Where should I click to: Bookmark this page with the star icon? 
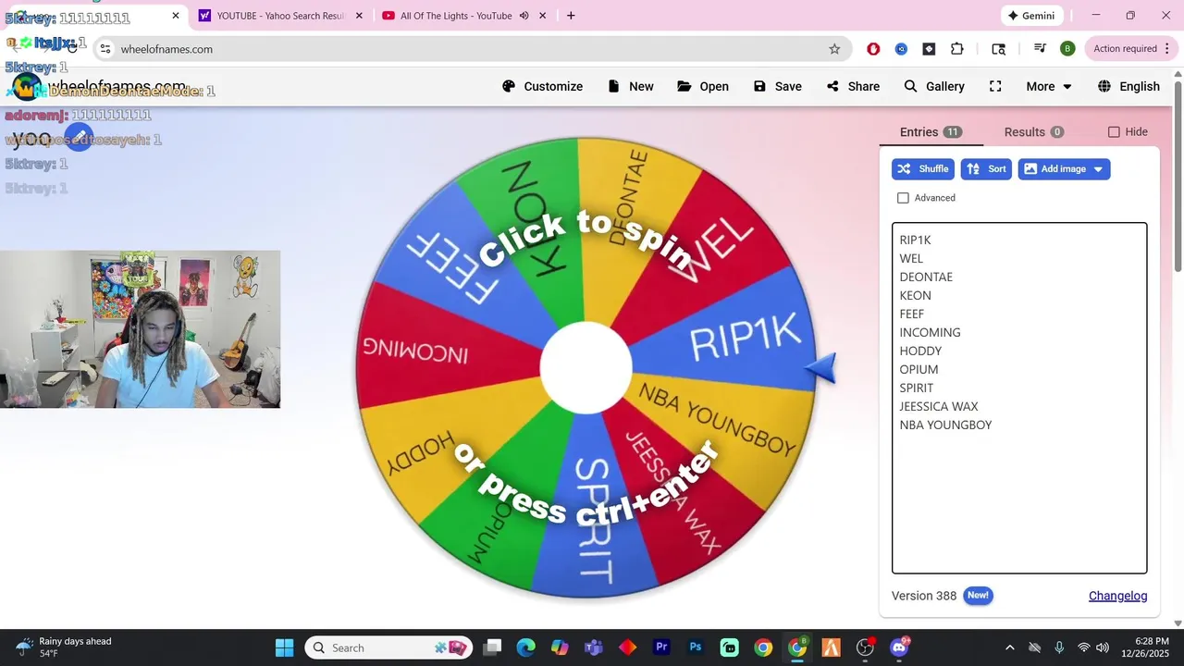pos(834,49)
